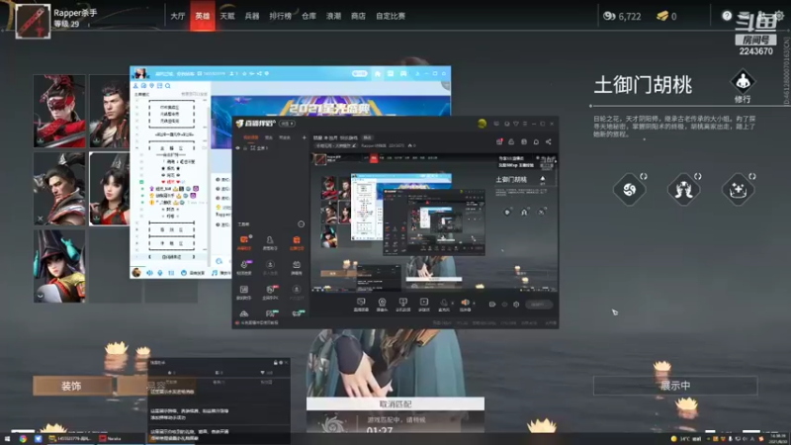
Task: Open the 浪潮 tab
Action: pyautogui.click(x=333, y=16)
